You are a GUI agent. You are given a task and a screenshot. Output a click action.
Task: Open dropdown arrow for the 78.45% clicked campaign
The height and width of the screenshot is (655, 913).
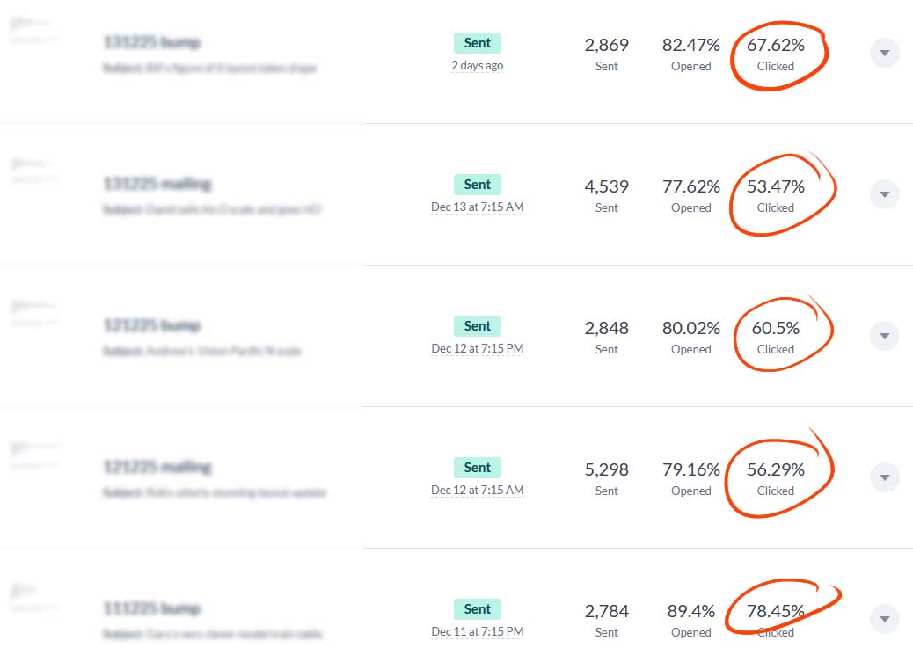tap(884, 619)
